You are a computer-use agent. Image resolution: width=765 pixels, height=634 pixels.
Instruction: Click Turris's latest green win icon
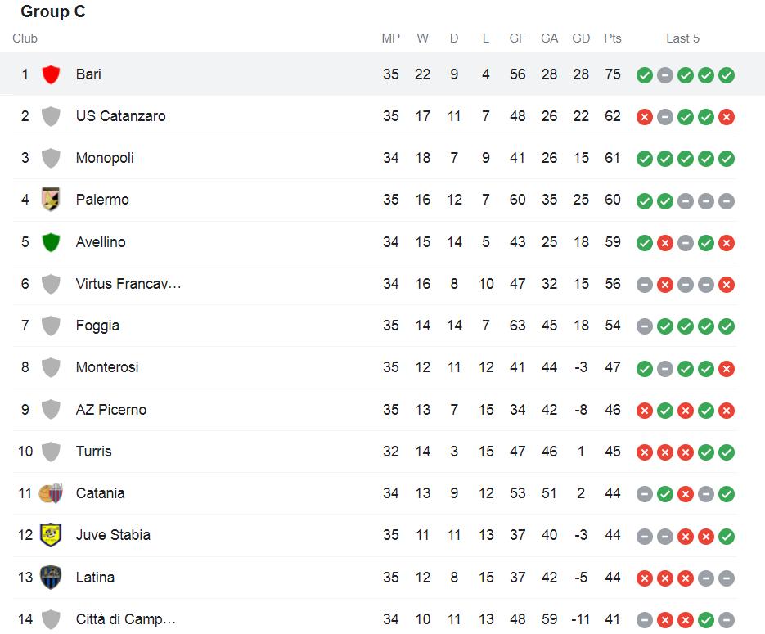tap(726, 452)
